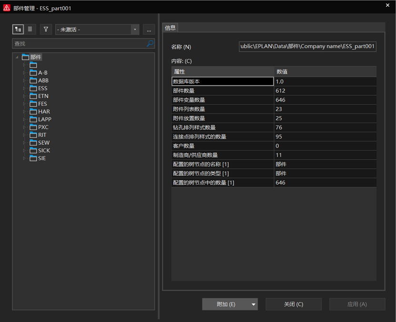Select the ETN folder icon
This screenshot has height=322, width=396.
point(33,96)
